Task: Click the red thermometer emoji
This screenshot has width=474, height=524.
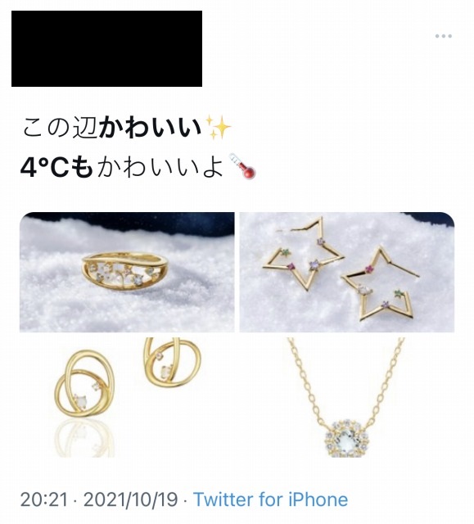Action: pyautogui.click(x=242, y=166)
